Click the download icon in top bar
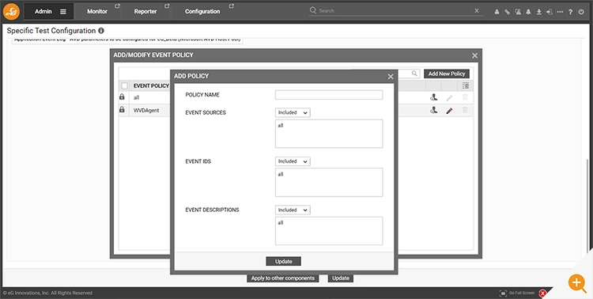 click(x=539, y=12)
